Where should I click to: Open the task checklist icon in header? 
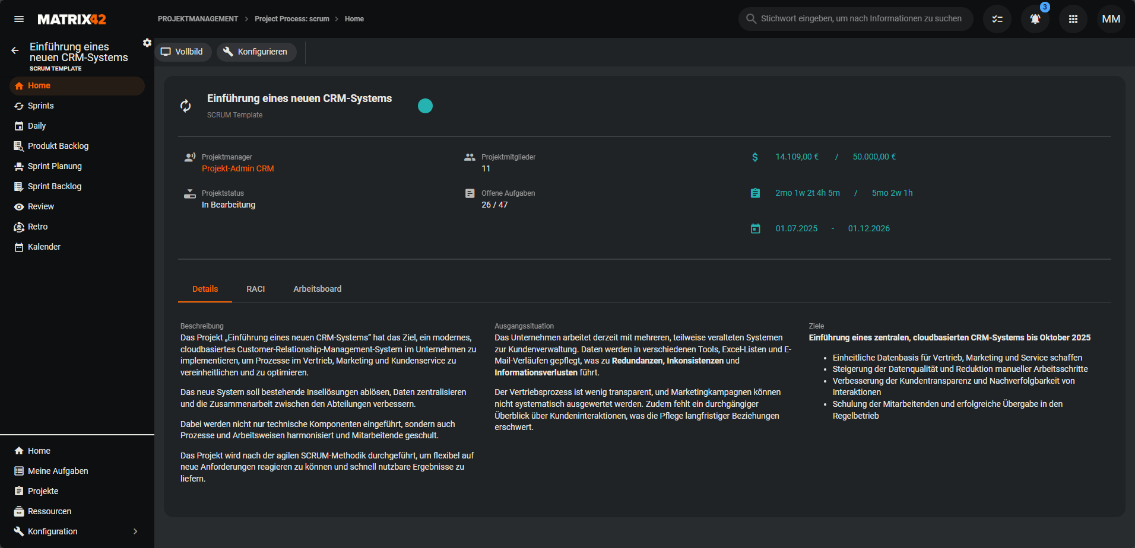pos(997,19)
